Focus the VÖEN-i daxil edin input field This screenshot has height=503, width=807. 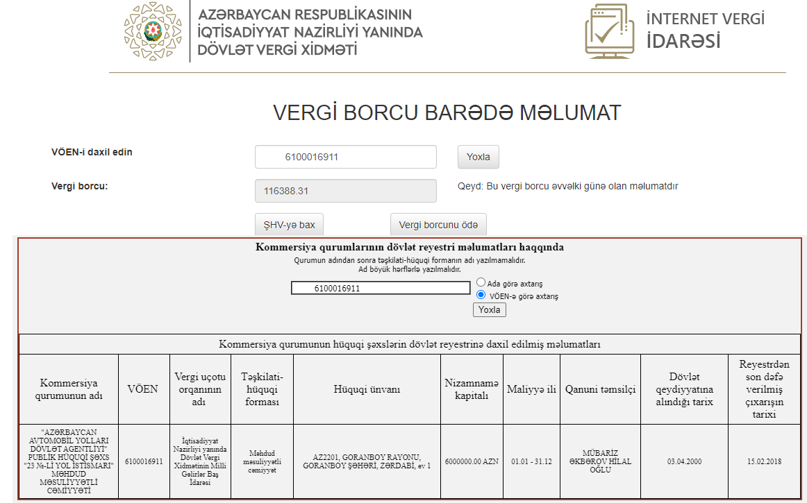tap(346, 157)
